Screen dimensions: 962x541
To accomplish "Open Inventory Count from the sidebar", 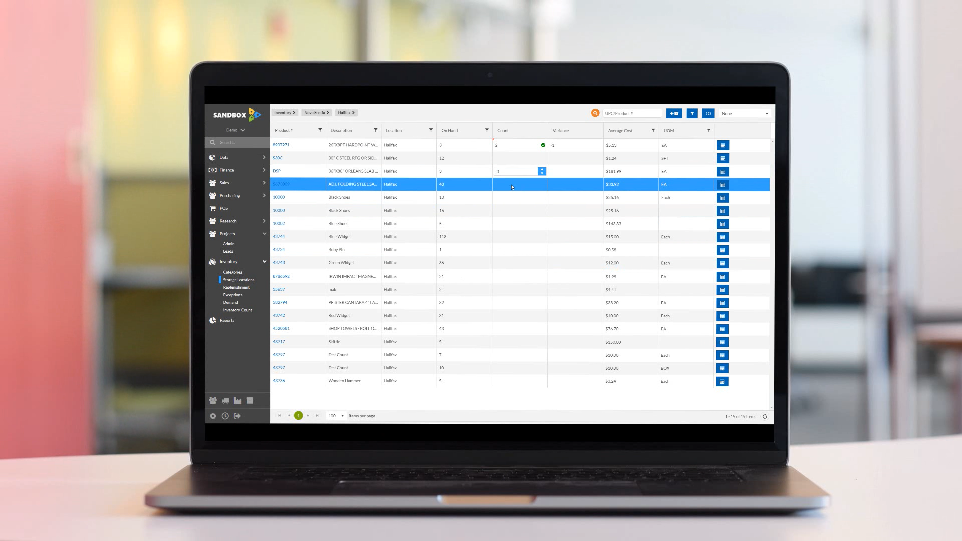I will coord(237,310).
